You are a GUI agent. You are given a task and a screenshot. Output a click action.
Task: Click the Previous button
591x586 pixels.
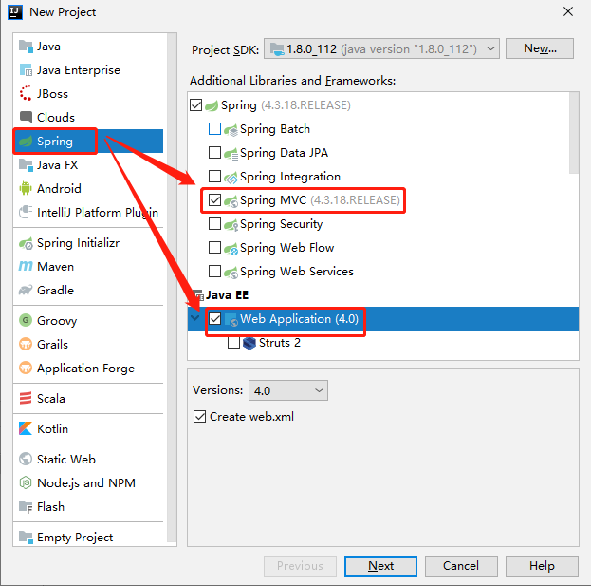[300, 566]
